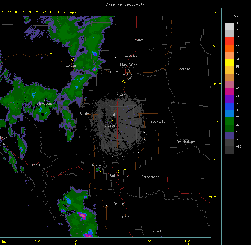Click the 80 dBZ legend value
Viewport: 251px width, 245px height.
[238, 23]
